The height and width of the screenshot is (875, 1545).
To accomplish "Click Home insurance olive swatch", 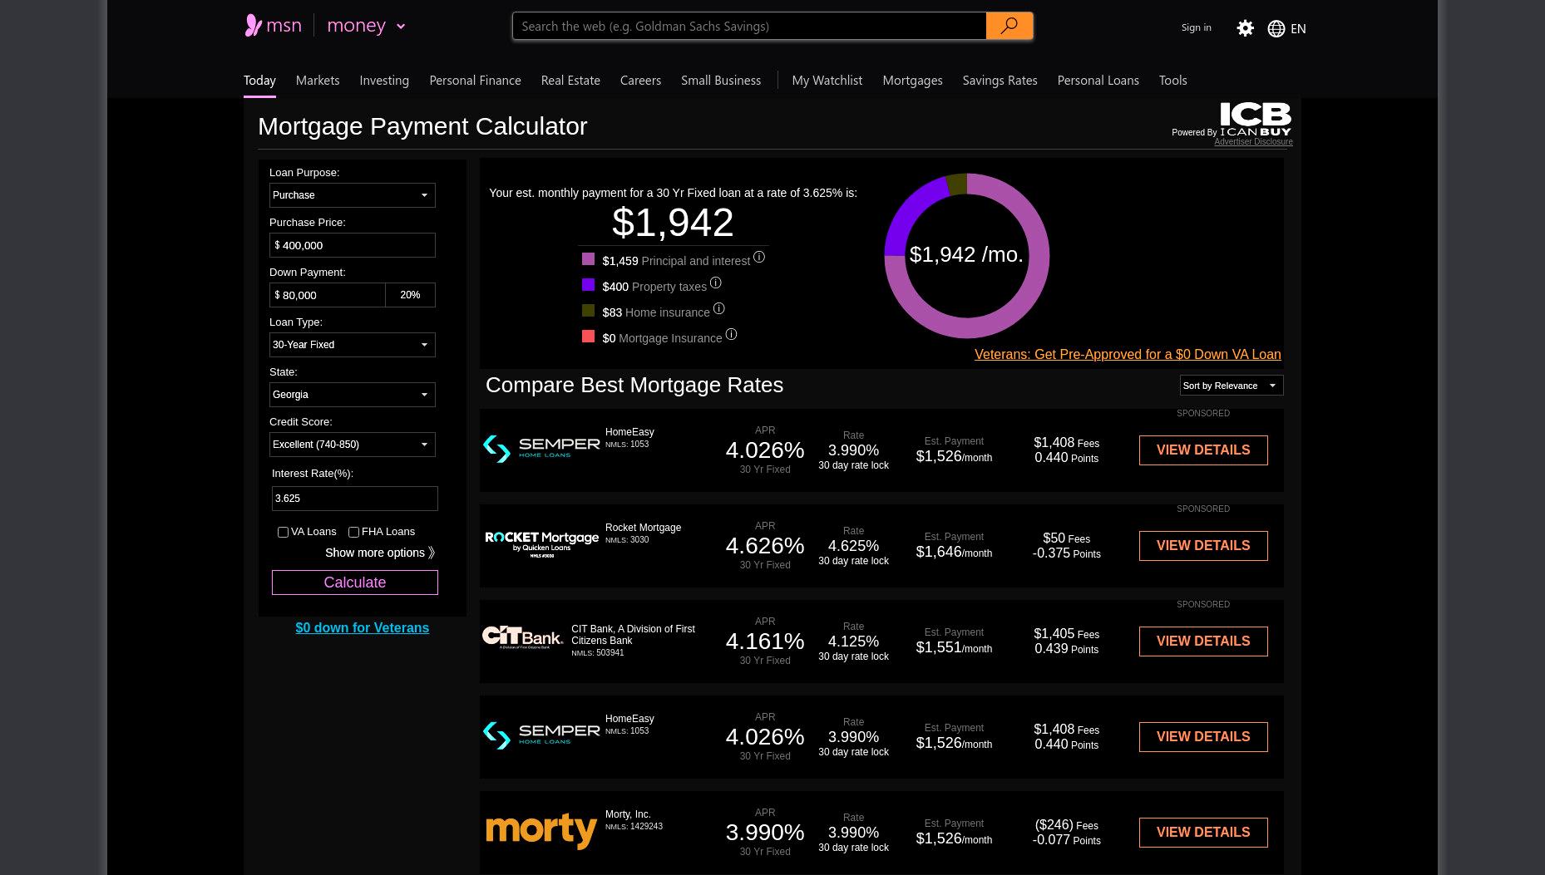I will tap(588, 311).
